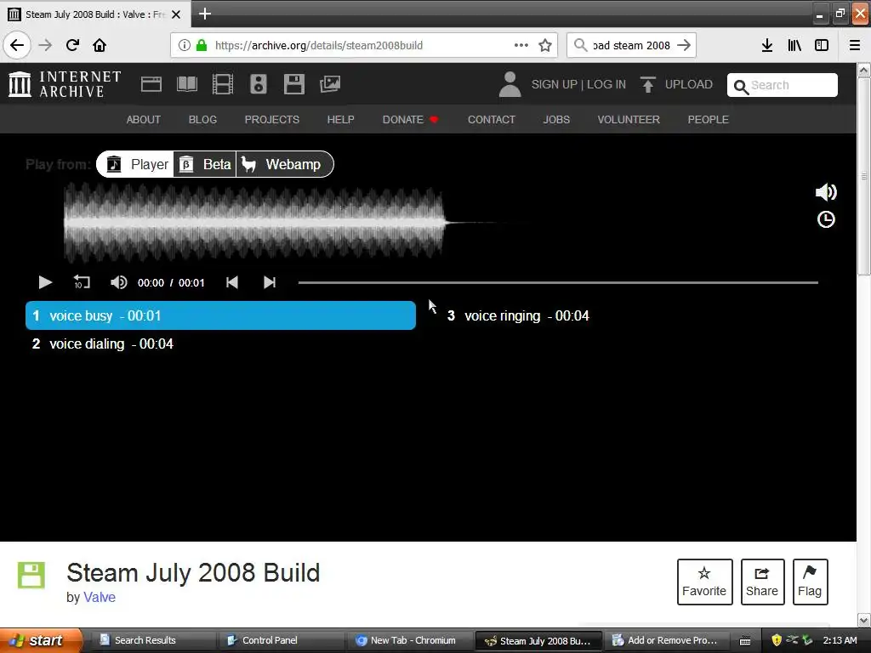
Task: Open the Library icon
Action: [794, 45]
